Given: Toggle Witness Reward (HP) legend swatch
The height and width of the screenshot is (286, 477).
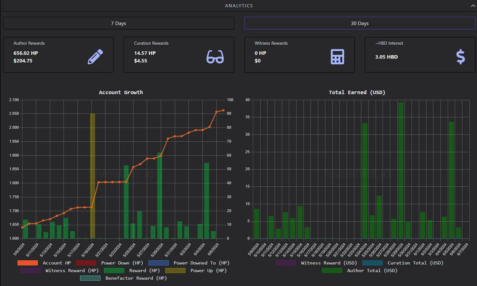Looking at the screenshot, I should [31, 270].
